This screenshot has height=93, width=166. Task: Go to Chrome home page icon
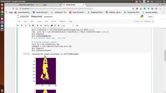coord(17,9)
